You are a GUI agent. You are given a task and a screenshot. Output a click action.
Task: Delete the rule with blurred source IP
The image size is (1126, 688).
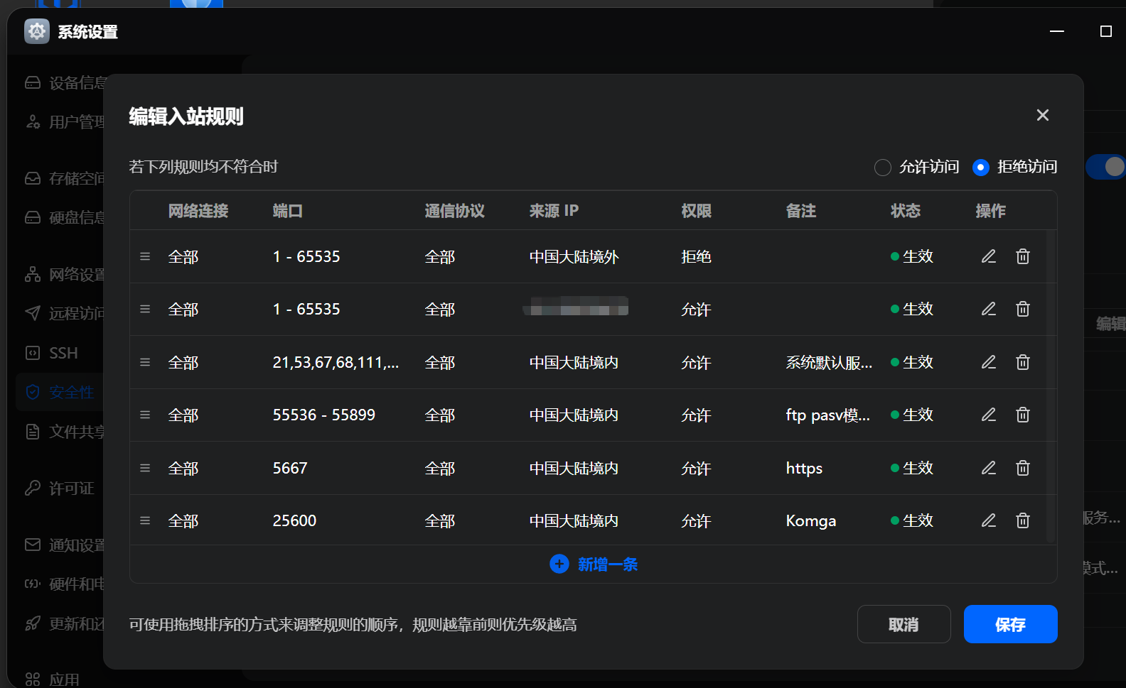pos(1023,309)
